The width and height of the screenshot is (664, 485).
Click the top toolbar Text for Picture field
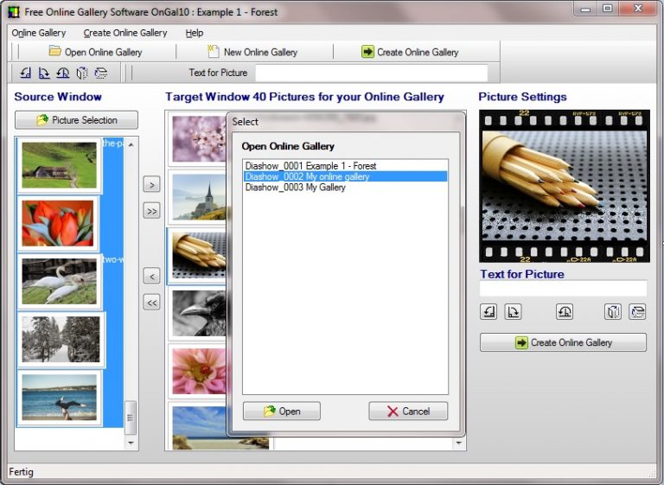(x=372, y=73)
